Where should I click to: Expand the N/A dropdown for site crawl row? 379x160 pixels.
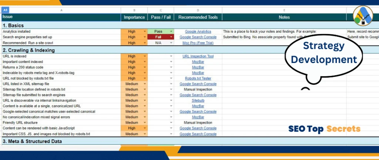click(x=171, y=43)
